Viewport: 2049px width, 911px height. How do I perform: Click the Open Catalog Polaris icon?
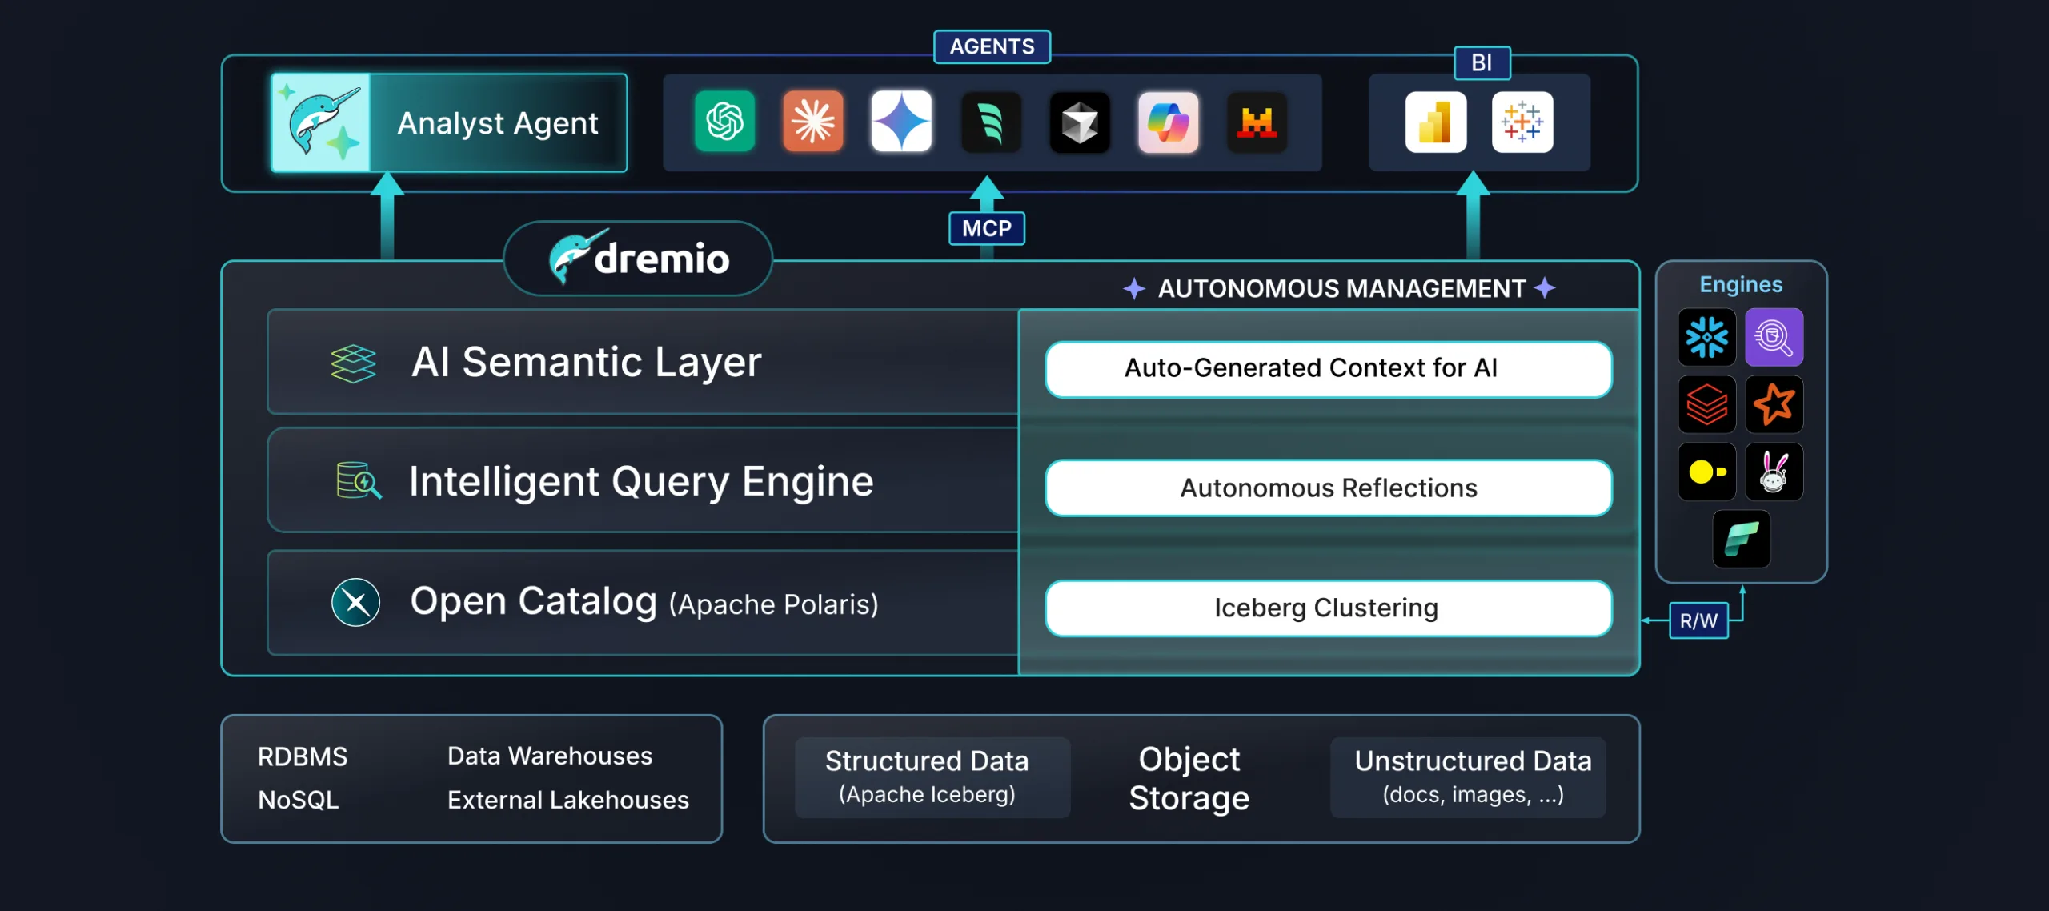355,602
